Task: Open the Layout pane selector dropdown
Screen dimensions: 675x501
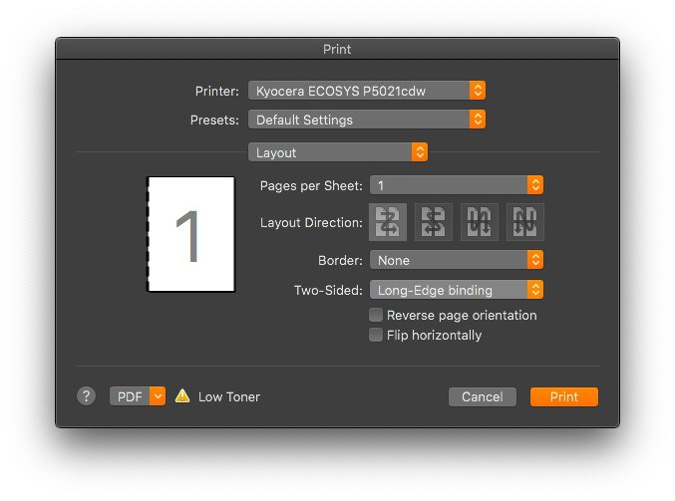Action: pos(338,152)
